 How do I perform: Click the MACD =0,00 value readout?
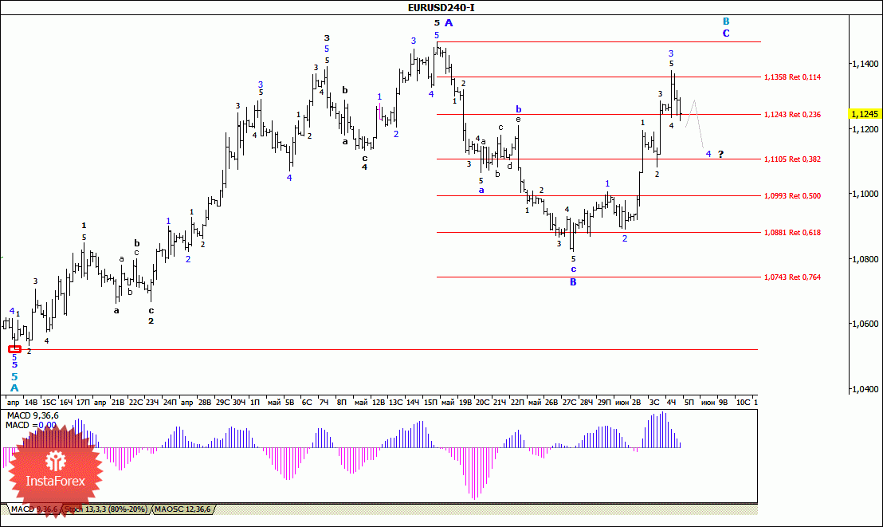click(x=31, y=425)
